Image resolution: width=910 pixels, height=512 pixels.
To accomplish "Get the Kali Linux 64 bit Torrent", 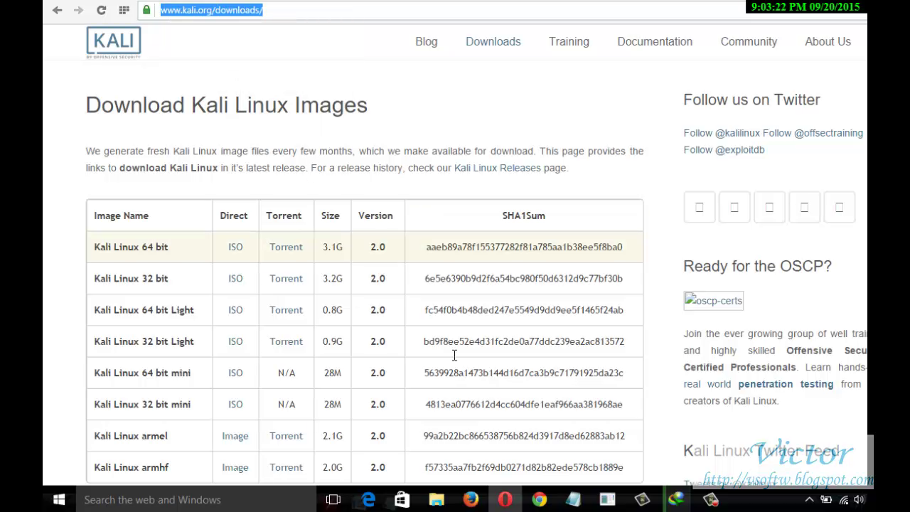I will pyautogui.click(x=286, y=247).
